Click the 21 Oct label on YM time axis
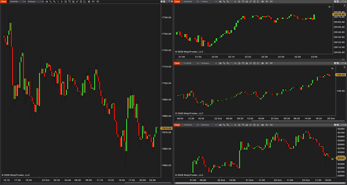Viewport: 347px width, 185px height. pos(250,180)
